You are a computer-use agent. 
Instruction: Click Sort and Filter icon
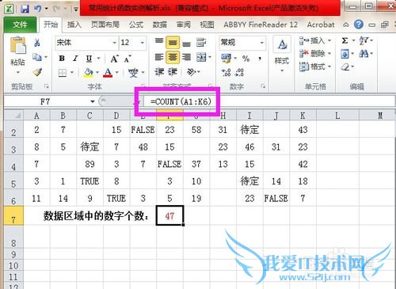tap(364, 40)
